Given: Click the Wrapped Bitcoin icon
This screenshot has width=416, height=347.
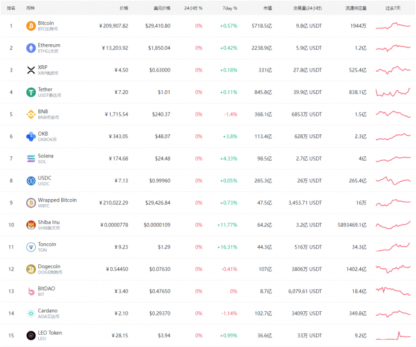Looking at the screenshot, I should coord(31,203).
